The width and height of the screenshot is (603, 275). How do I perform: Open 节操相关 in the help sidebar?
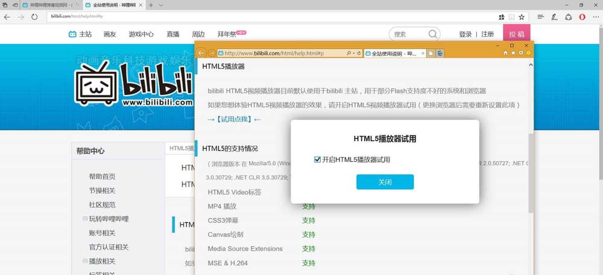pos(102,191)
